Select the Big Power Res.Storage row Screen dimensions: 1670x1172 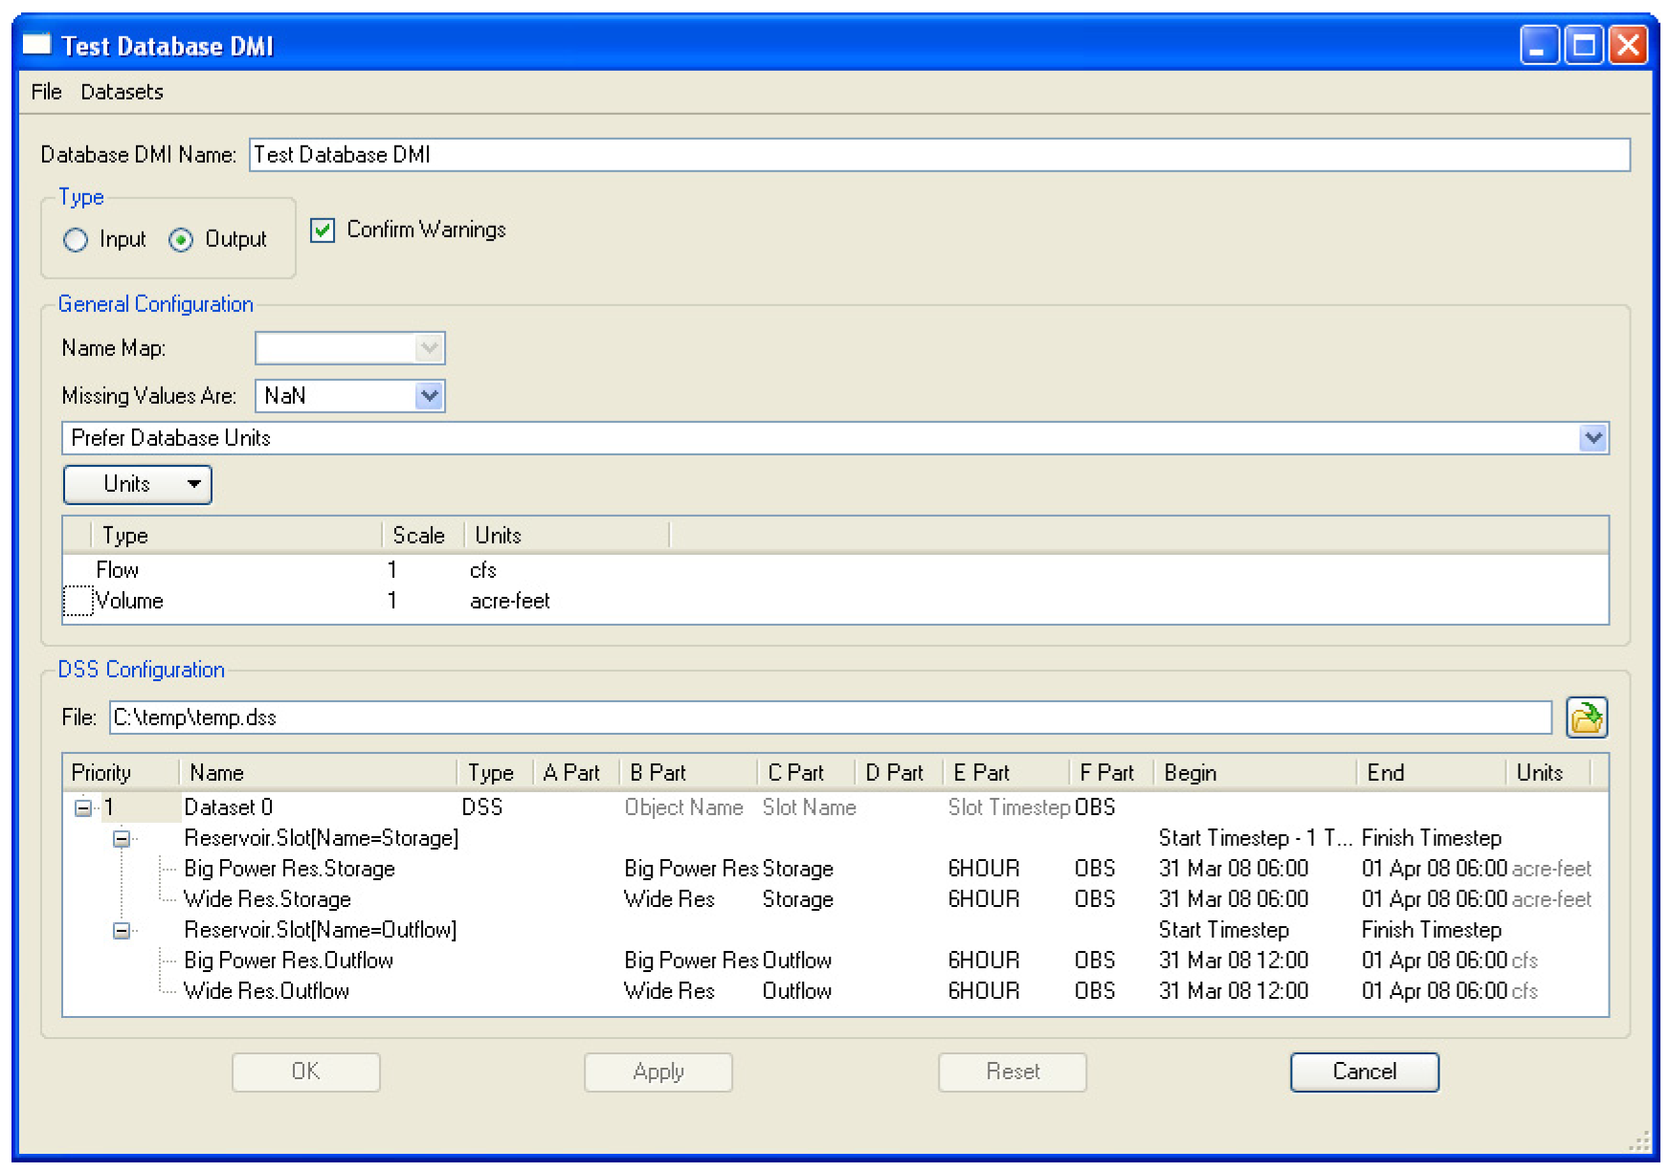tap(289, 869)
